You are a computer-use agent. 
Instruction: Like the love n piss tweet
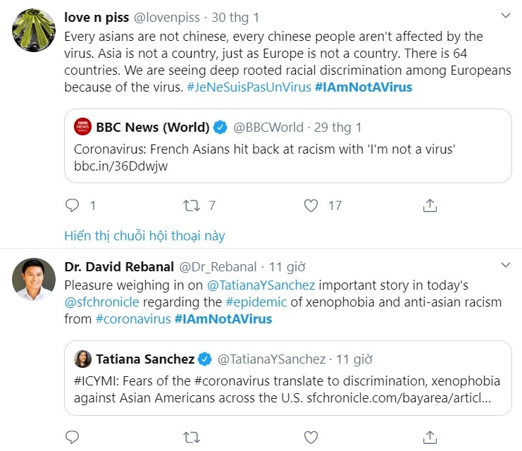312,205
